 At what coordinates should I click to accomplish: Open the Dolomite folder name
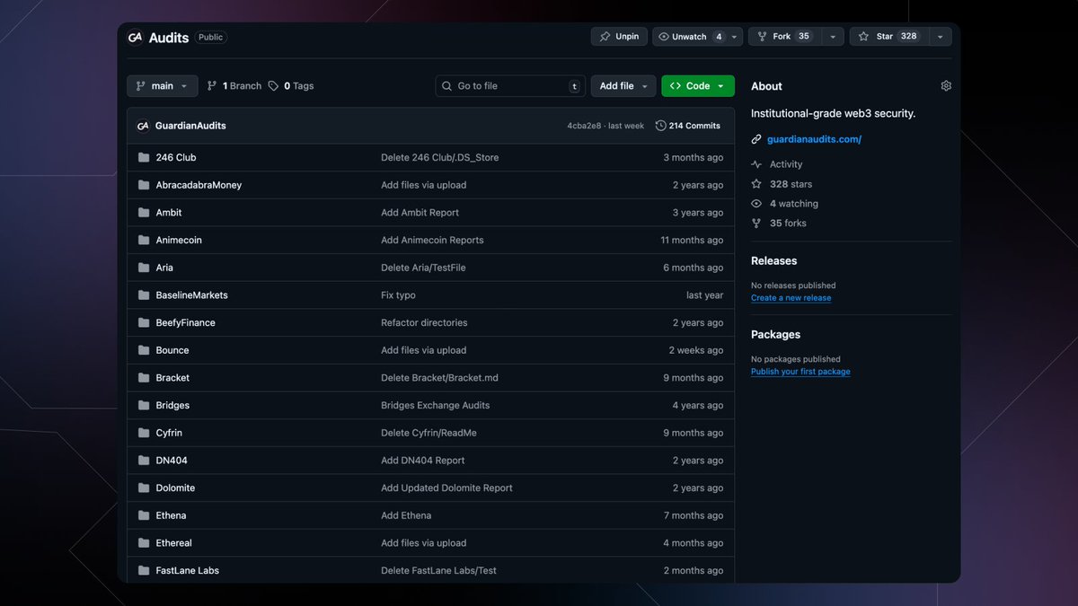[175, 487]
